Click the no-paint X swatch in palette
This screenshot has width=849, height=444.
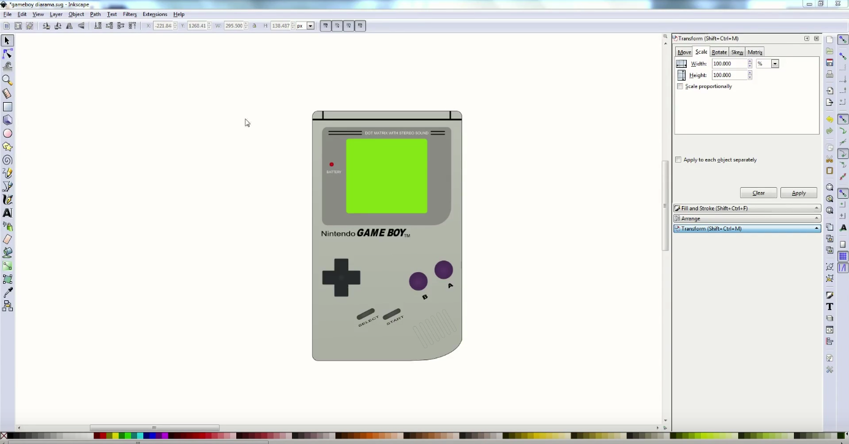(4, 436)
